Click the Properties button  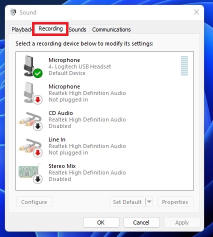(175, 202)
